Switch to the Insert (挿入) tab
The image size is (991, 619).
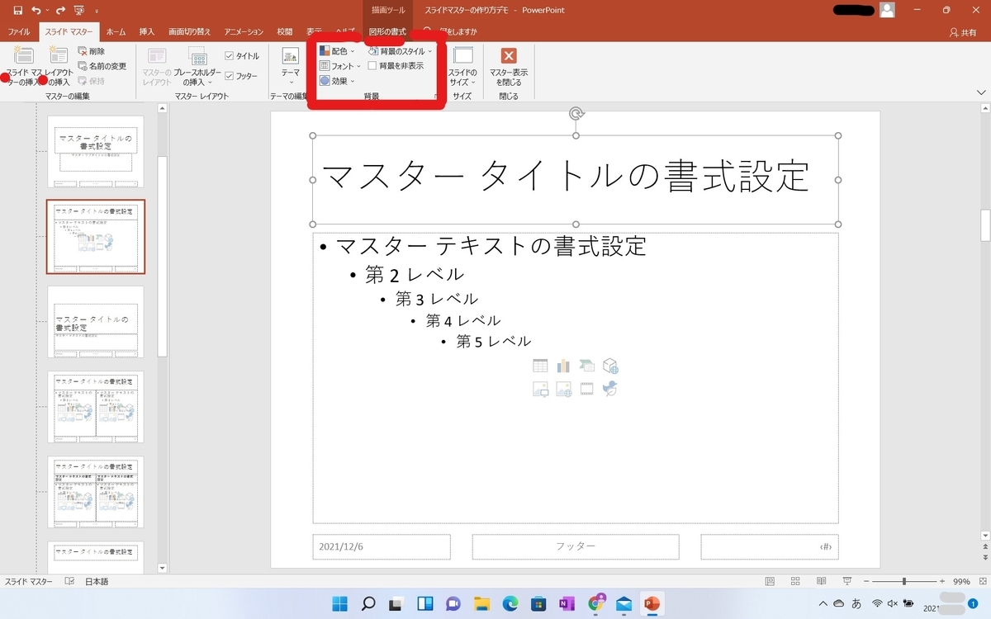[x=147, y=31]
